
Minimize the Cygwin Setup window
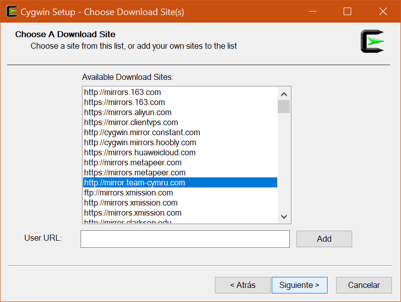[x=312, y=12]
